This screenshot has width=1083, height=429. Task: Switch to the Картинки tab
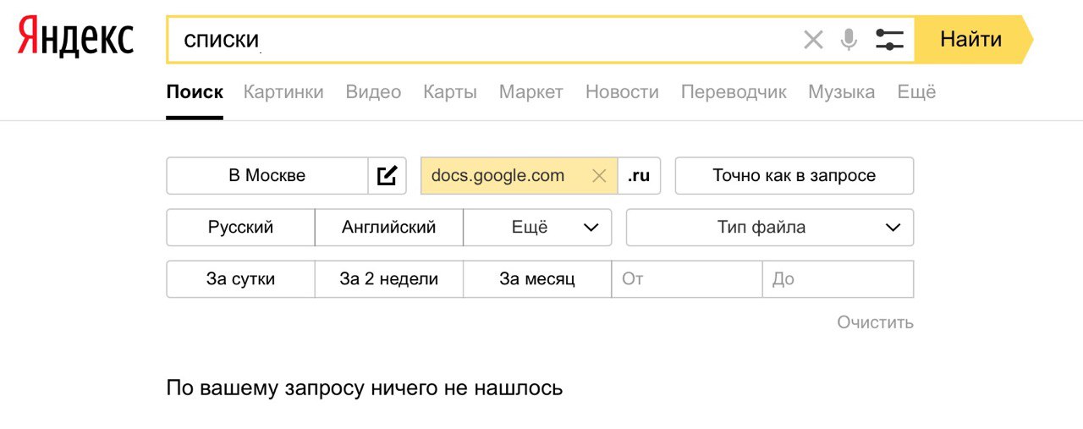point(283,92)
